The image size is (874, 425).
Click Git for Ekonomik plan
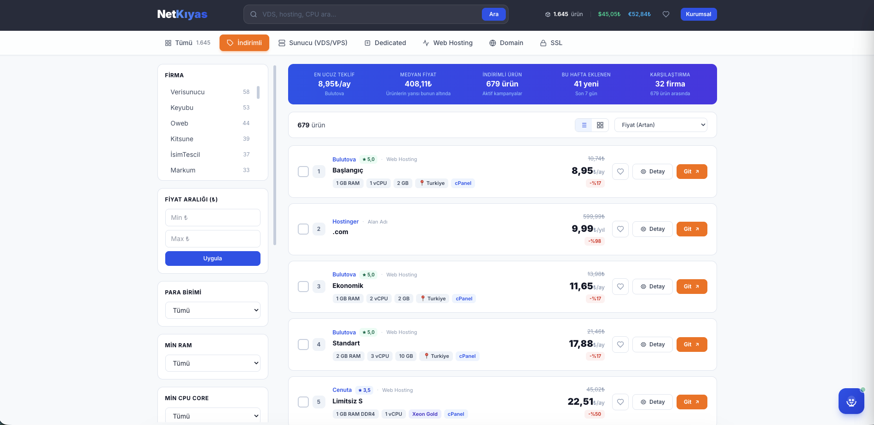(x=692, y=287)
